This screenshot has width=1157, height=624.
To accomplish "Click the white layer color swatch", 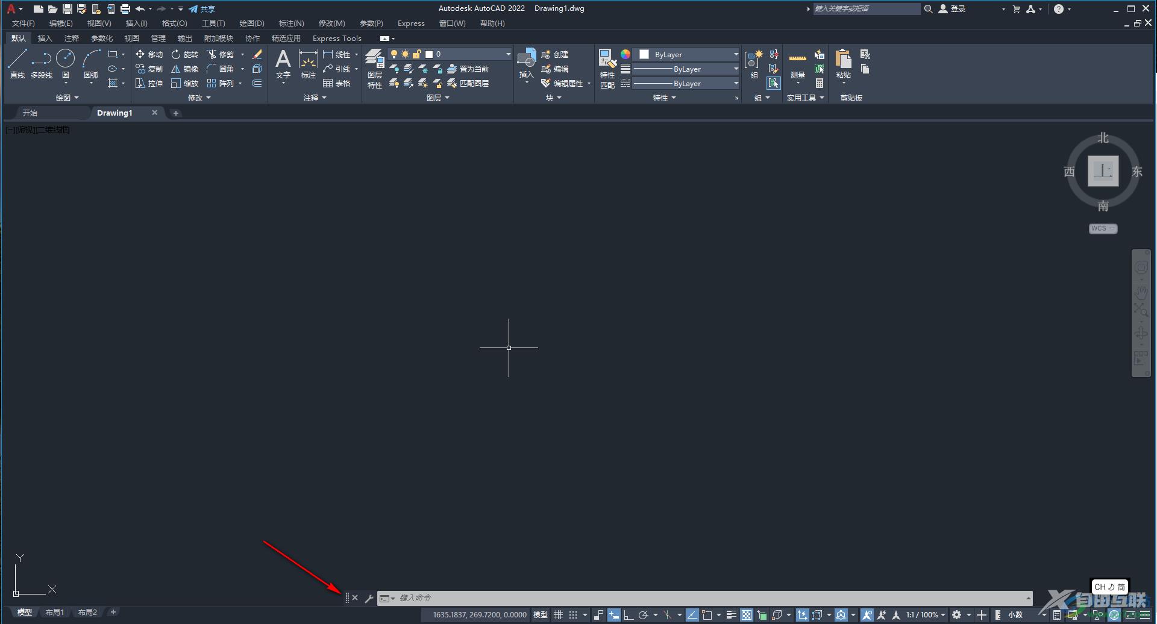I will pos(429,54).
